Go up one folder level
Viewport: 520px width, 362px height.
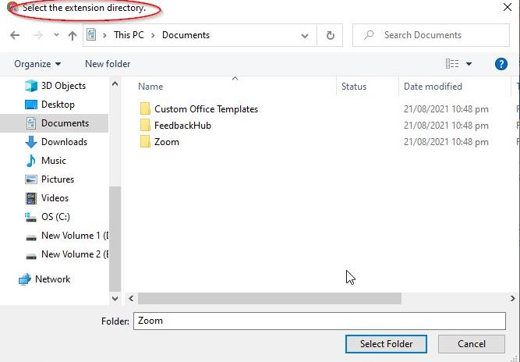tap(73, 35)
